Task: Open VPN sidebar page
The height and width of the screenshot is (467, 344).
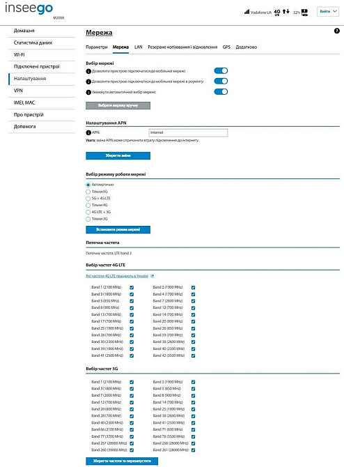Action: click(42, 91)
